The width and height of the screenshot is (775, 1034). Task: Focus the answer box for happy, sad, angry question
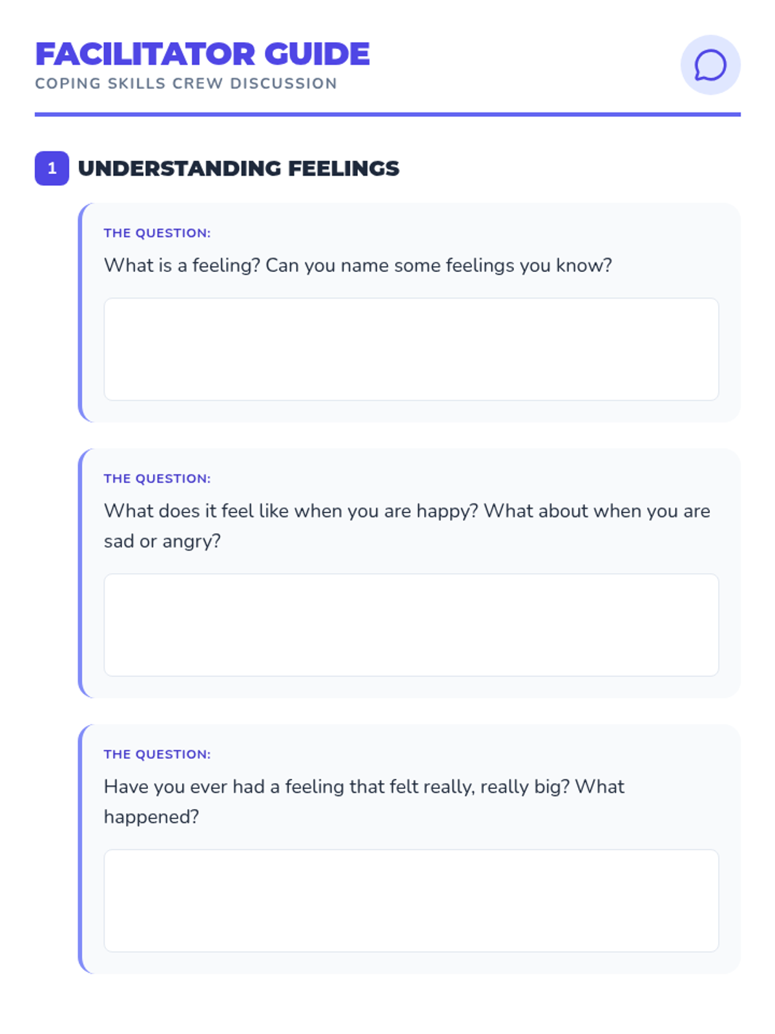pyautogui.click(x=411, y=625)
